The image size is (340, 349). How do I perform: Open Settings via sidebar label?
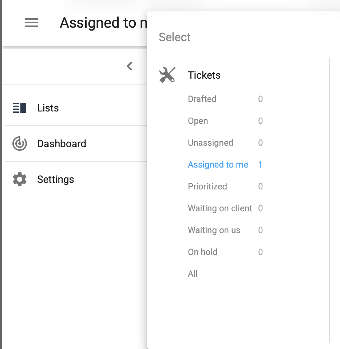(x=56, y=179)
